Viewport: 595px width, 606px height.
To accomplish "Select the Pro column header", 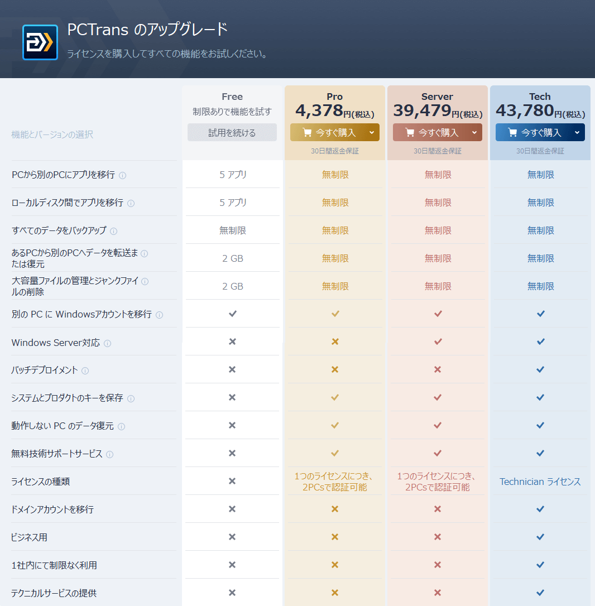I will click(x=335, y=97).
